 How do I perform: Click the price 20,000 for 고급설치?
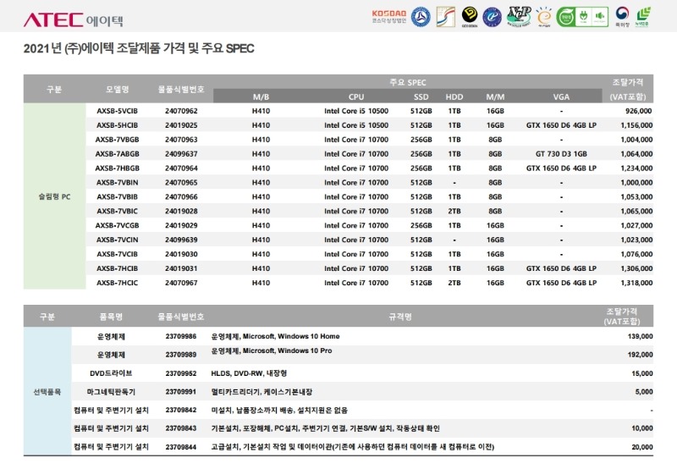pos(642,447)
